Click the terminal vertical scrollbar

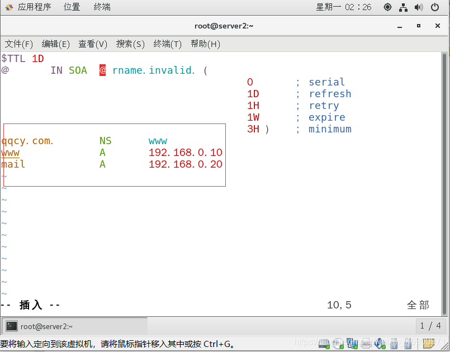pyautogui.click(x=444, y=184)
